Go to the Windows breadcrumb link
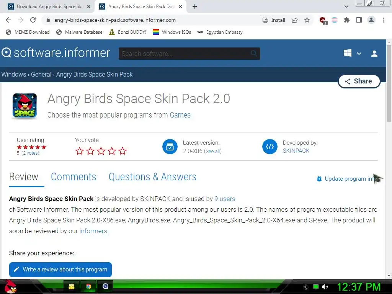Image resolution: width=392 pixels, height=294 pixels. [14, 75]
